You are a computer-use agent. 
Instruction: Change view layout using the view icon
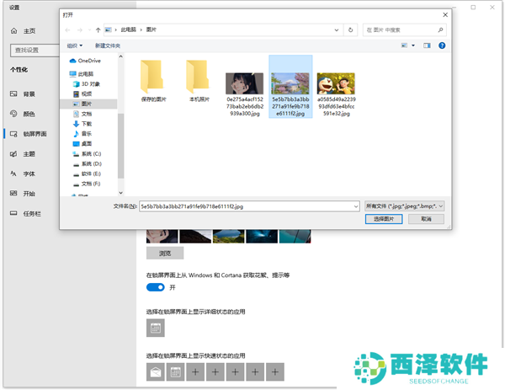404,45
